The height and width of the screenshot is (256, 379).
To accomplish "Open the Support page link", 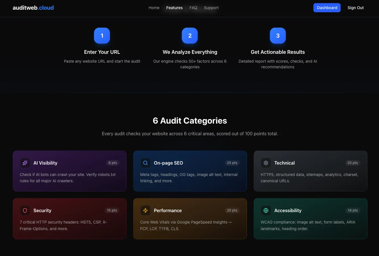I will pos(211,8).
